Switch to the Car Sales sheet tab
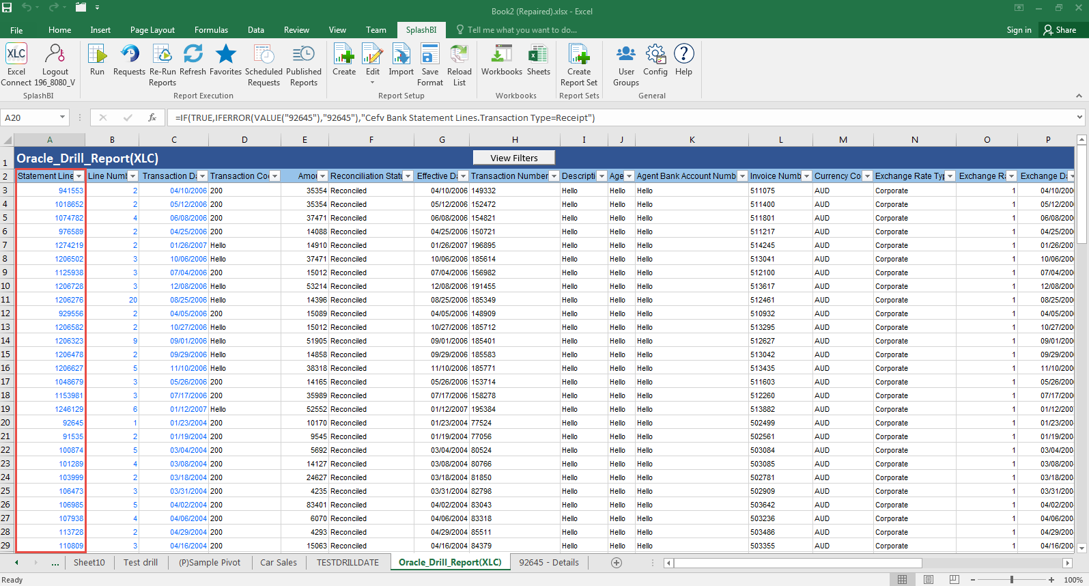 [278, 563]
